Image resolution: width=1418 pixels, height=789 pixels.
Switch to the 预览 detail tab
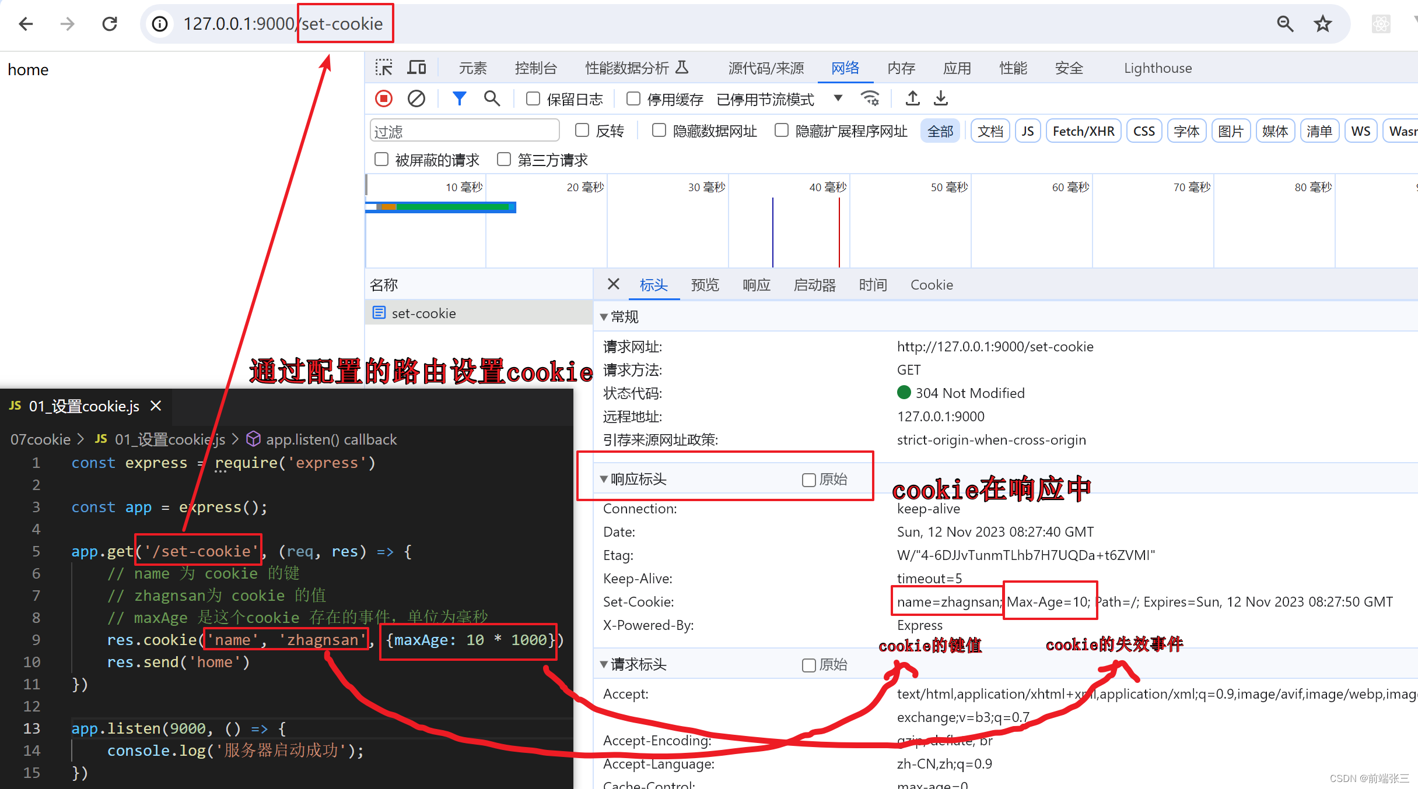[705, 285]
